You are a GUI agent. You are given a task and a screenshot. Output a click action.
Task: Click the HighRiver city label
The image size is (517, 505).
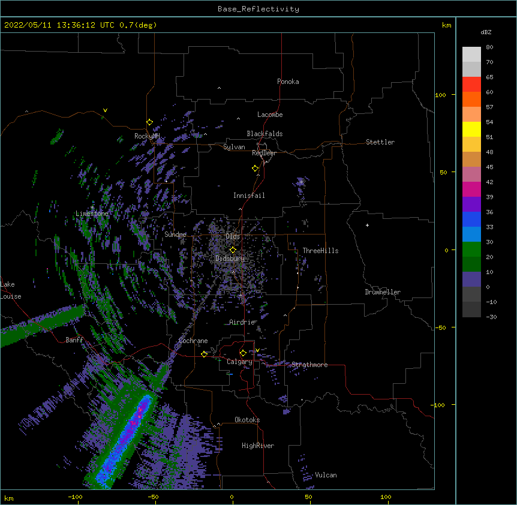(x=258, y=446)
